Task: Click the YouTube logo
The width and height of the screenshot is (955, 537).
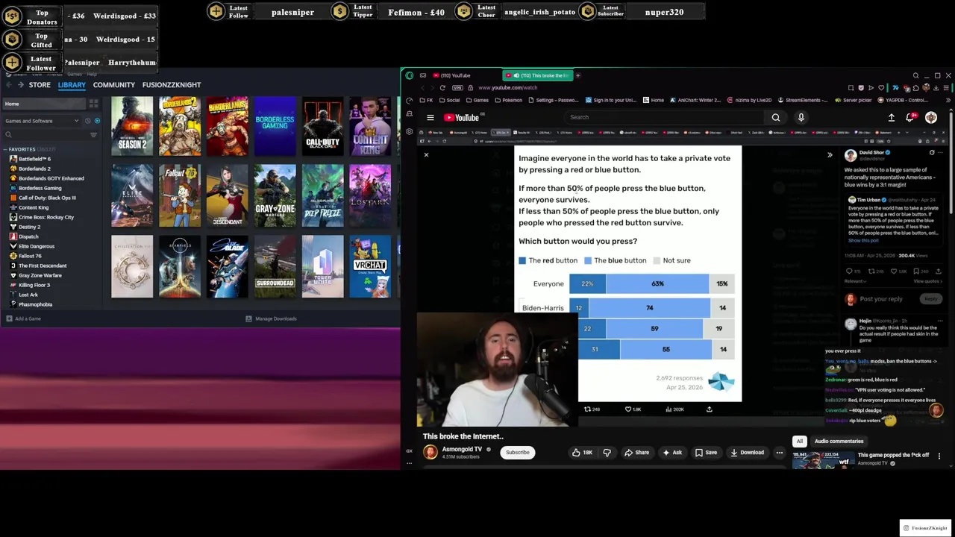Action: 463,117
